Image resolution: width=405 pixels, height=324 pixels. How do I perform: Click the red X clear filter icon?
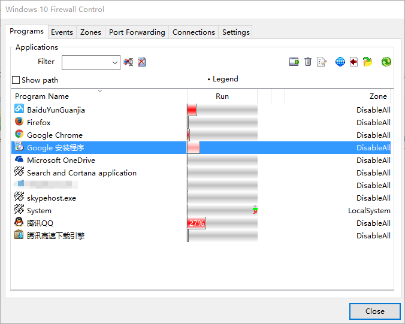[142, 62]
